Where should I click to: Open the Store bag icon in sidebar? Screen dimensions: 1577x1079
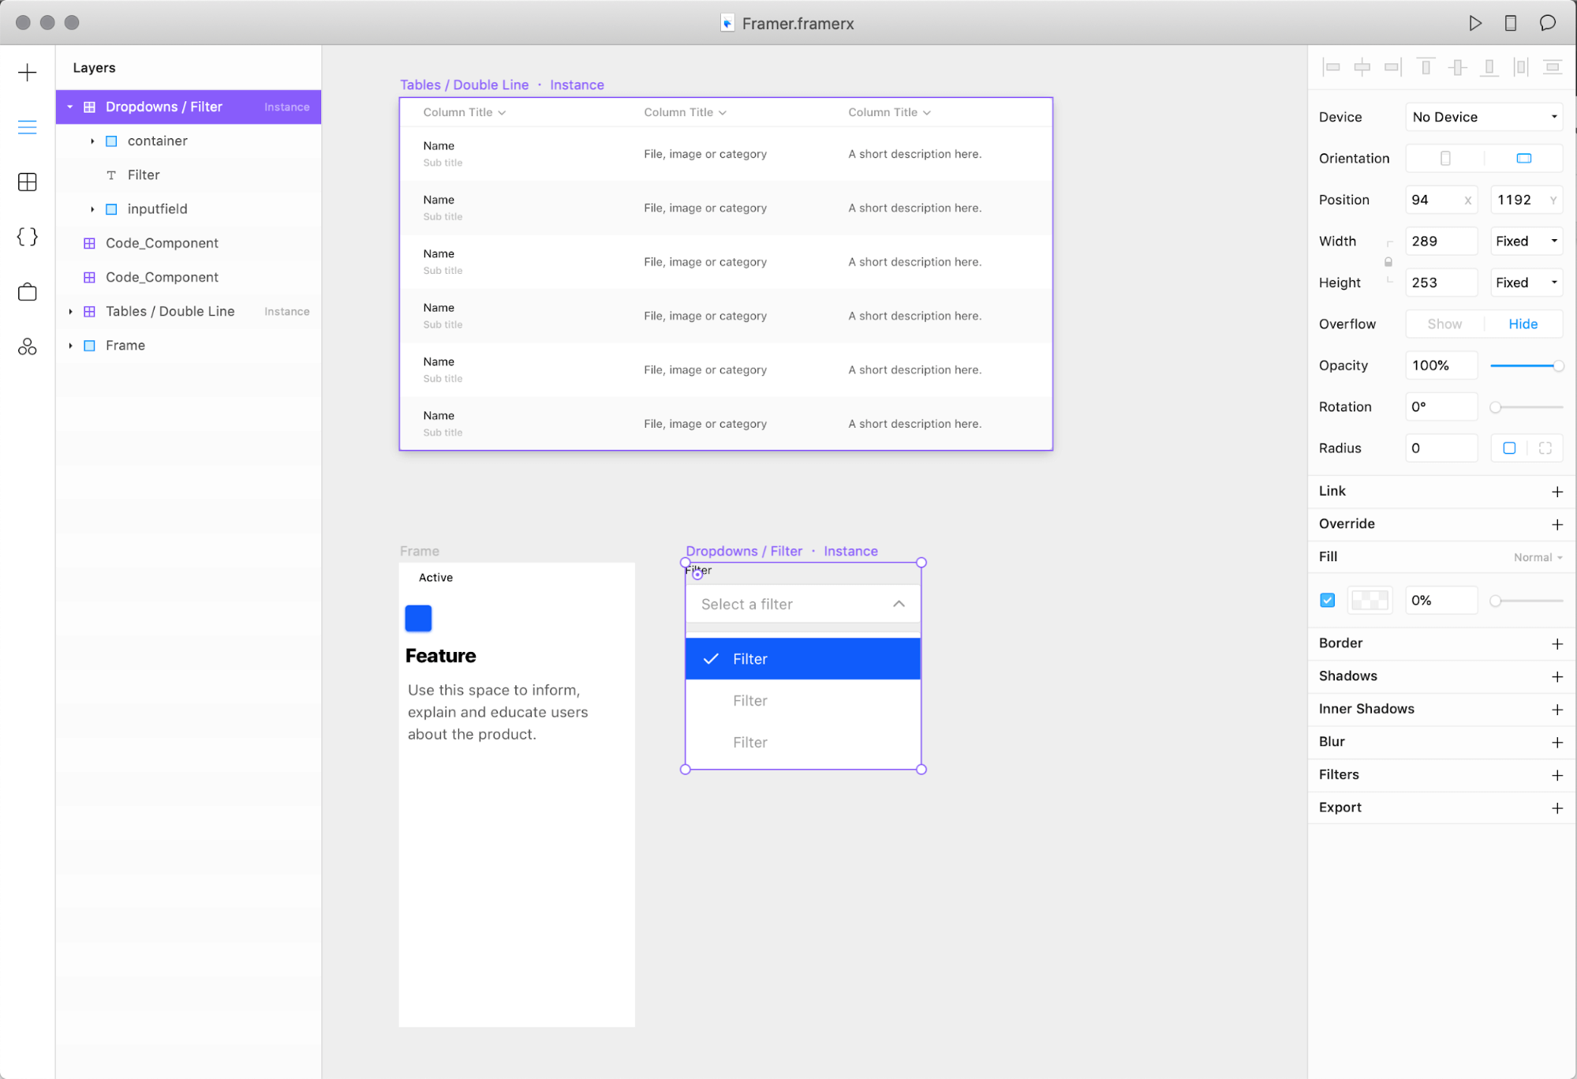pos(27,292)
